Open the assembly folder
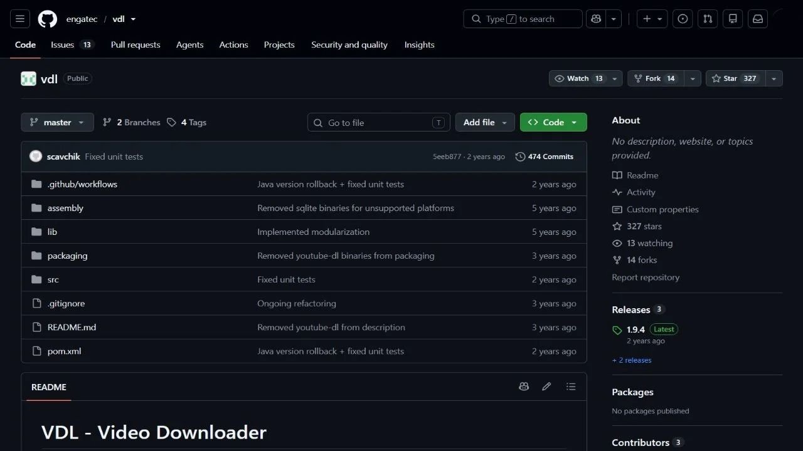 pos(65,208)
